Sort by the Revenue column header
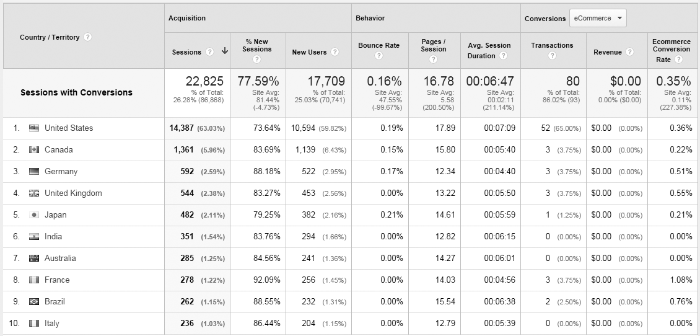Screen dimensions: 700x336 (x=607, y=52)
